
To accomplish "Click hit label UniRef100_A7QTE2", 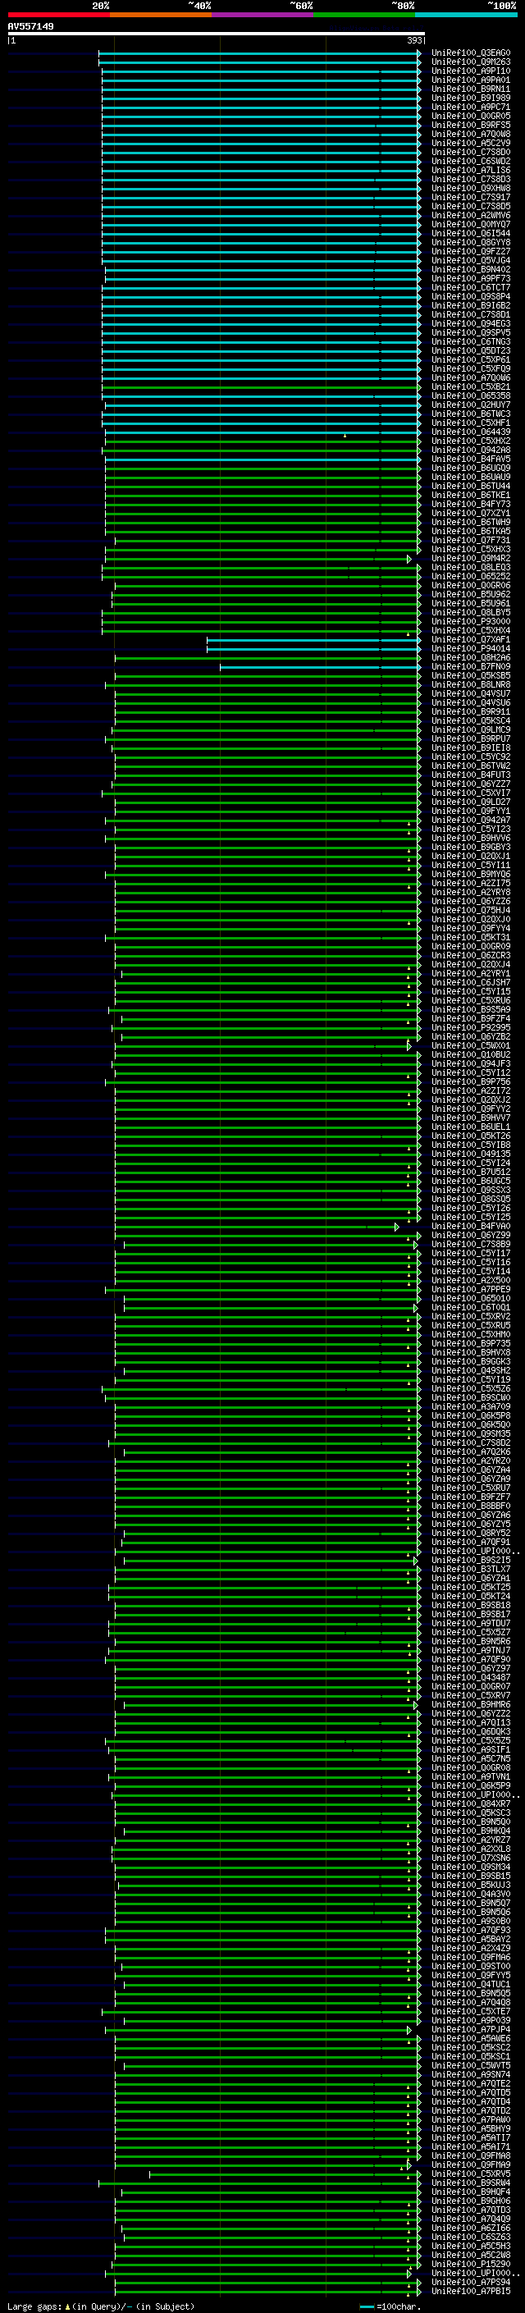I will (471, 2084).
